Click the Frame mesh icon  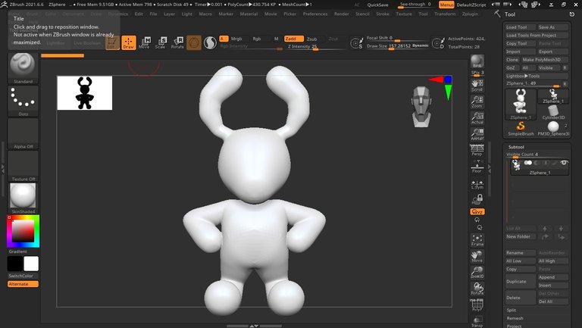[x=477, y=240]
